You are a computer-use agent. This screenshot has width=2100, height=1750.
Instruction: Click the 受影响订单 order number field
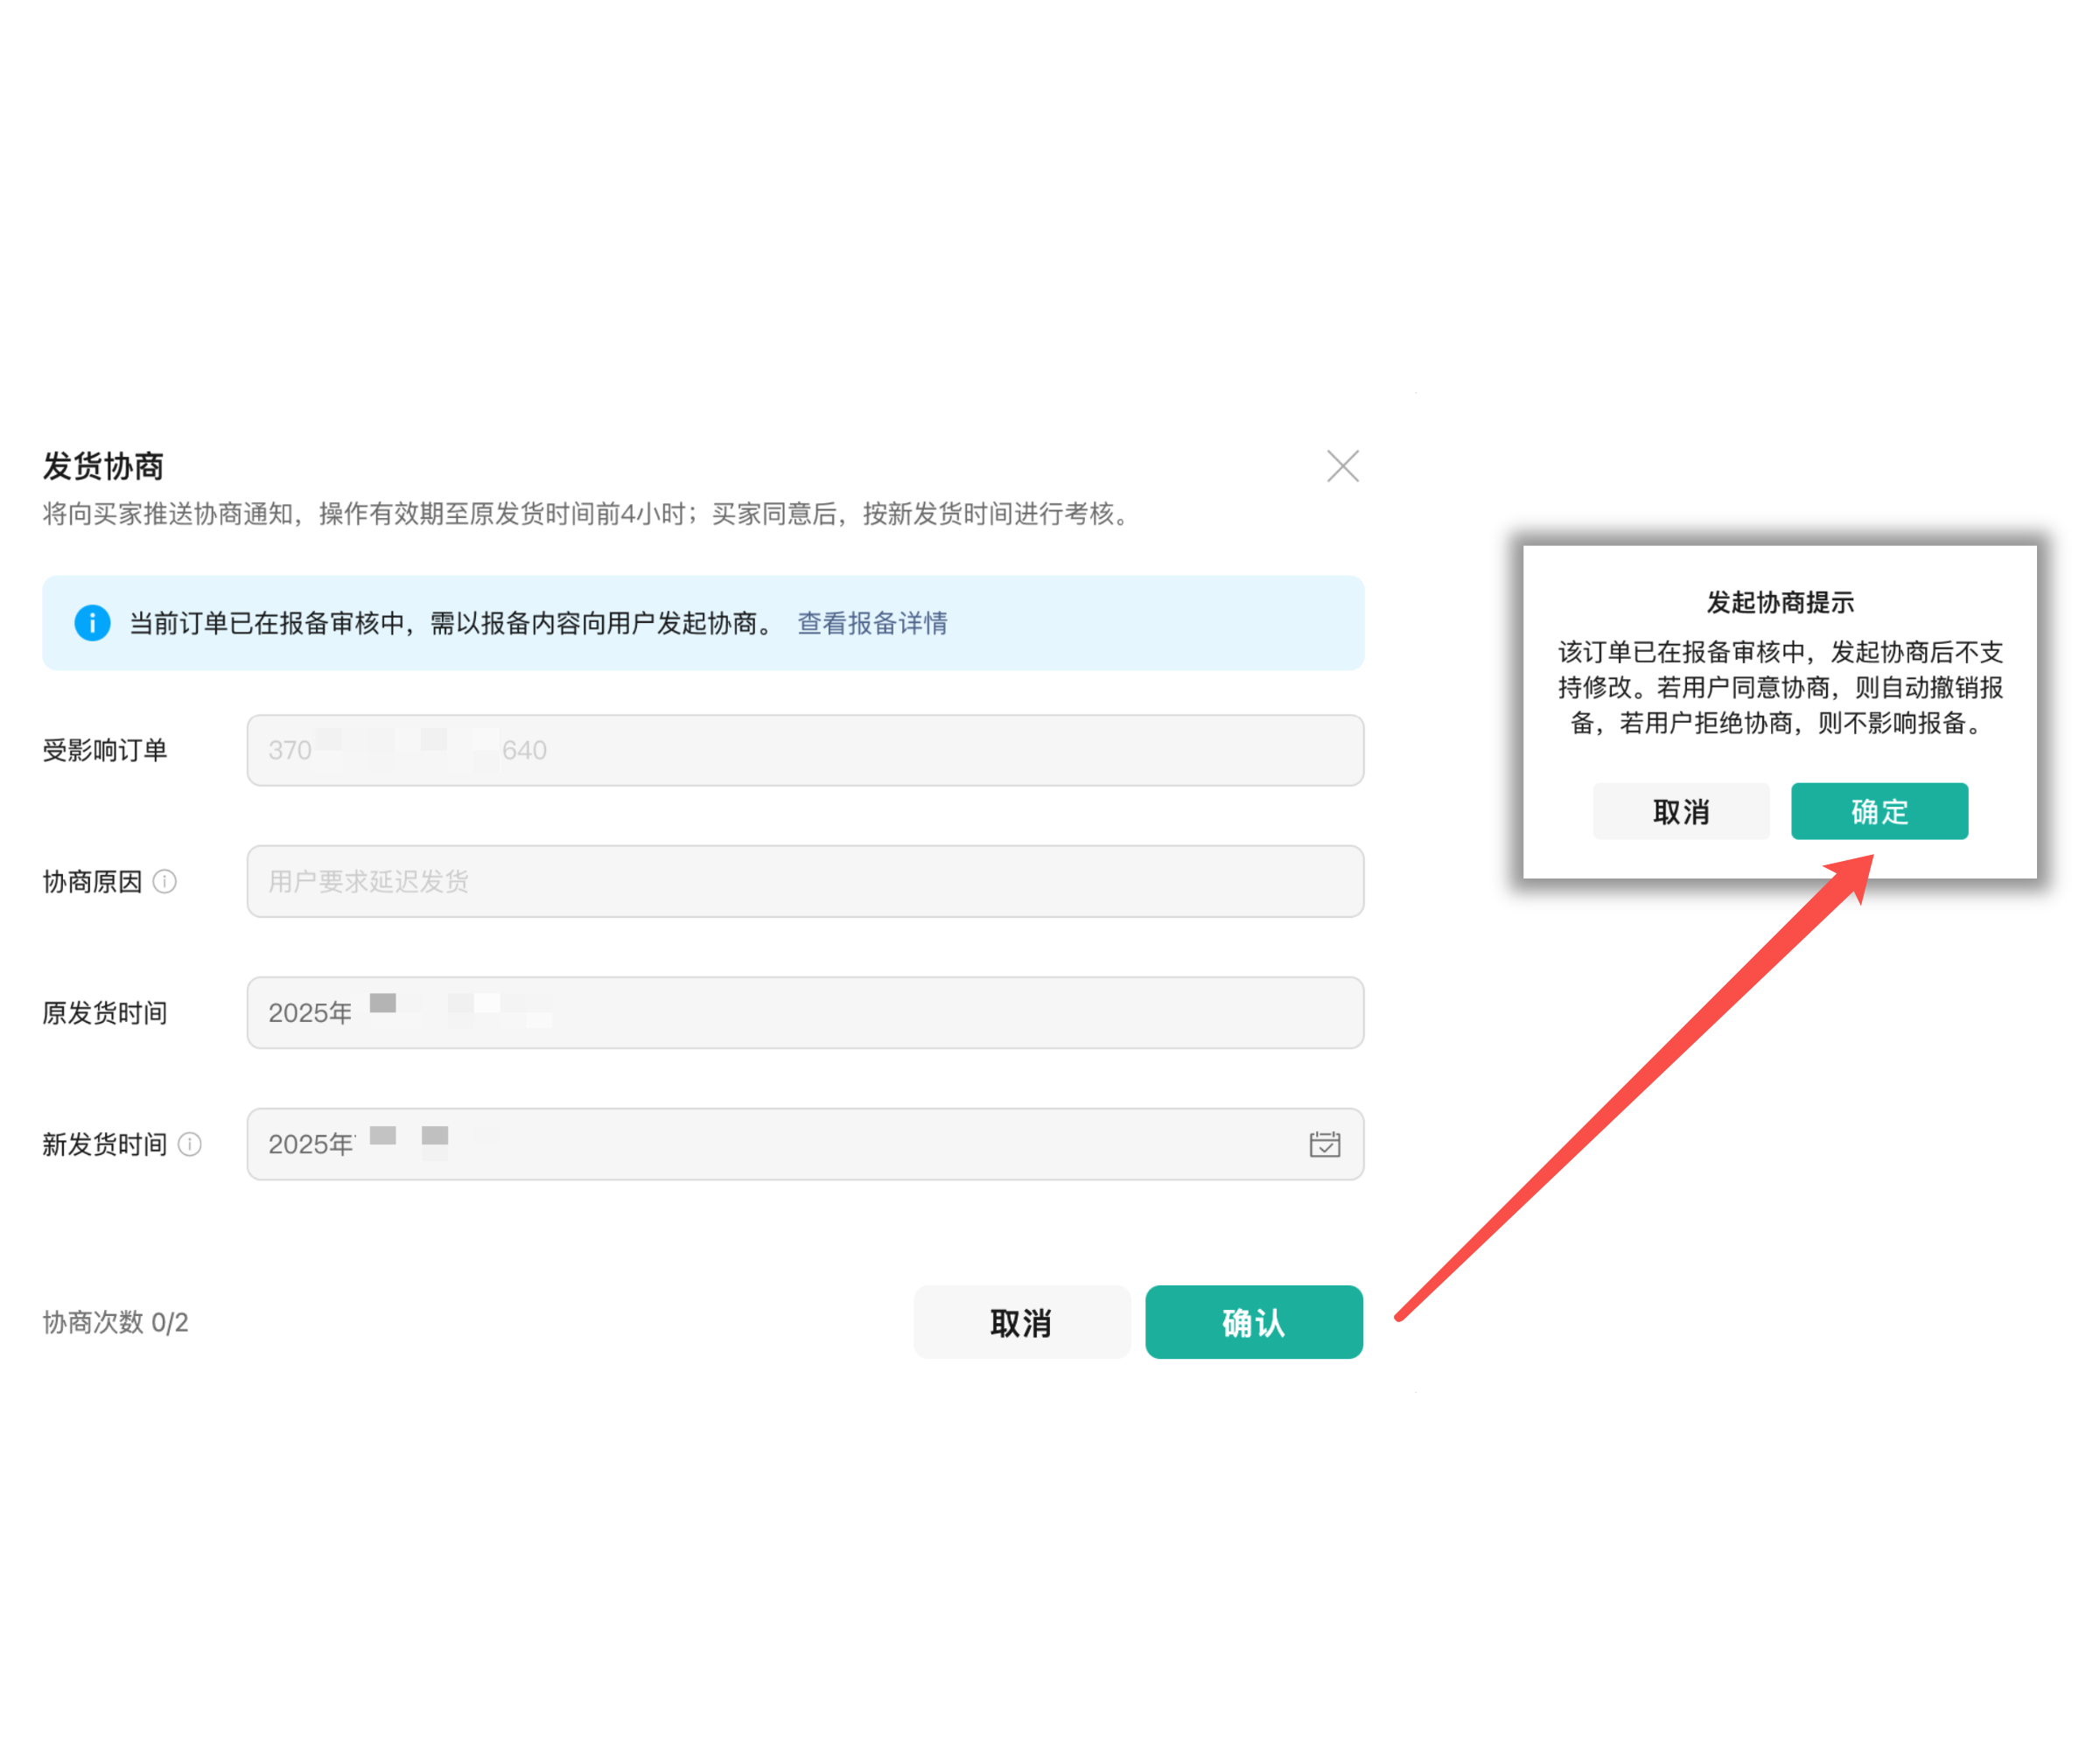point(804,750)
